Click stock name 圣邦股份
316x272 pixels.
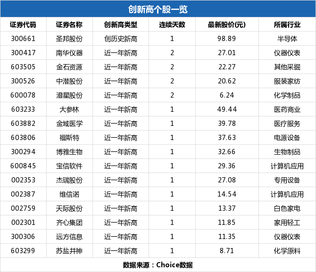69,39
